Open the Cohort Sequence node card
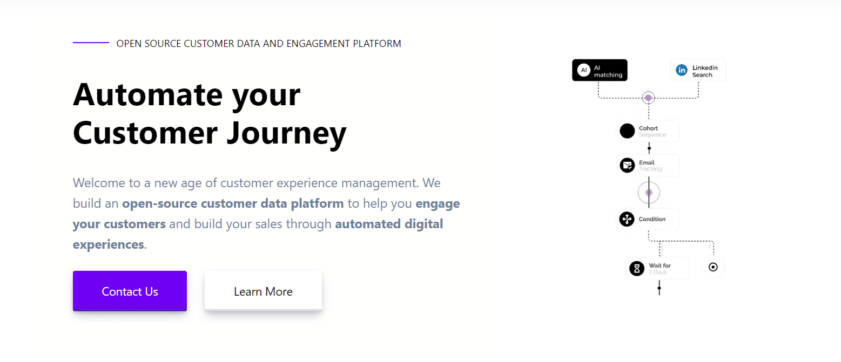 click(648, 131)
